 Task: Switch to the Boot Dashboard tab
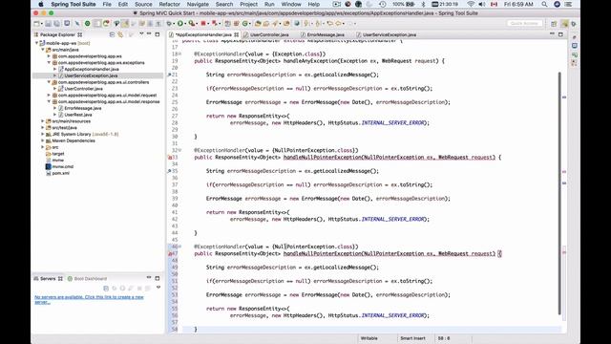point(87,278)
